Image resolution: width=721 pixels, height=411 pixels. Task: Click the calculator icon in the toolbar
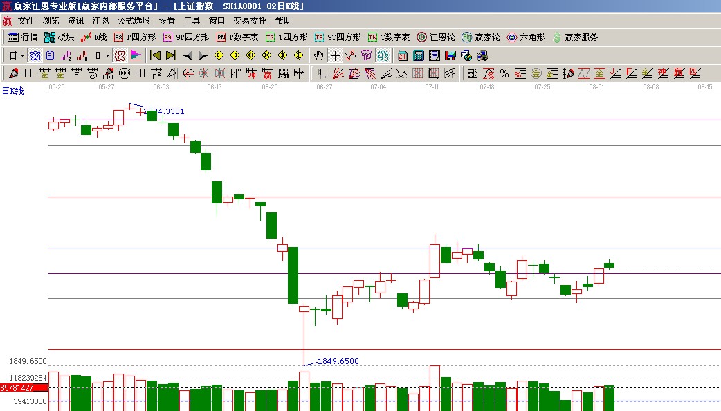click(419, 55)
